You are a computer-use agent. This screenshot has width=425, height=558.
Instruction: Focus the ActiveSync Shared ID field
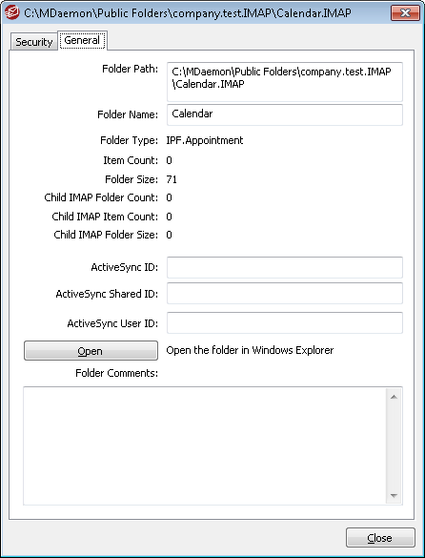tap(285, 294)
